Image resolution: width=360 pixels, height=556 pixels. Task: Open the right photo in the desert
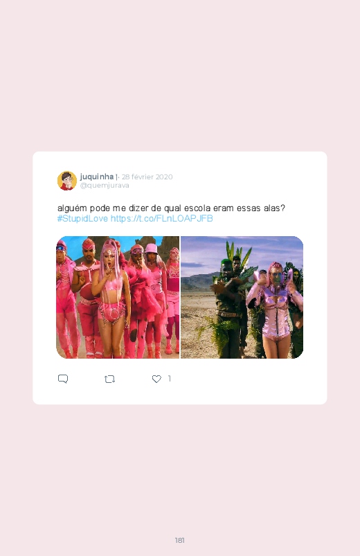tap(242, 297)
